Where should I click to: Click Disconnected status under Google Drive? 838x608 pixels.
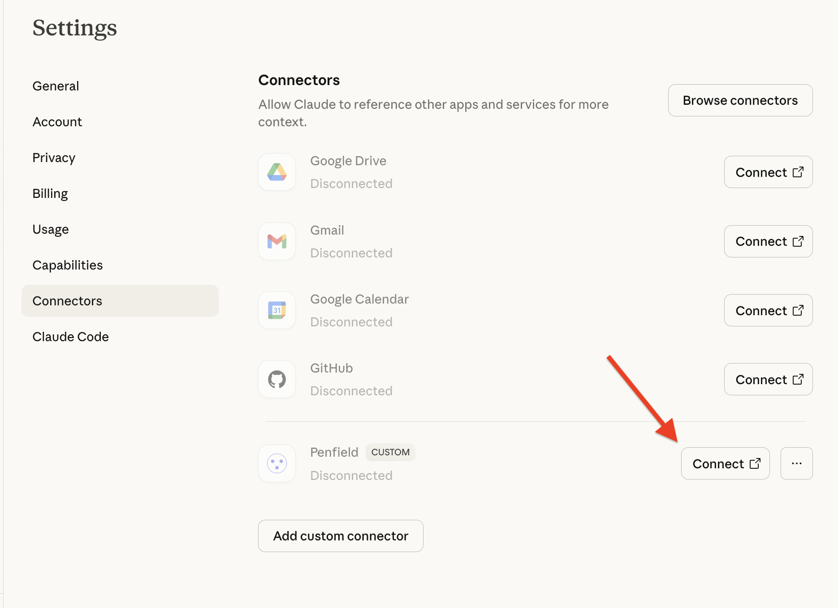click(x=351, y=184)
